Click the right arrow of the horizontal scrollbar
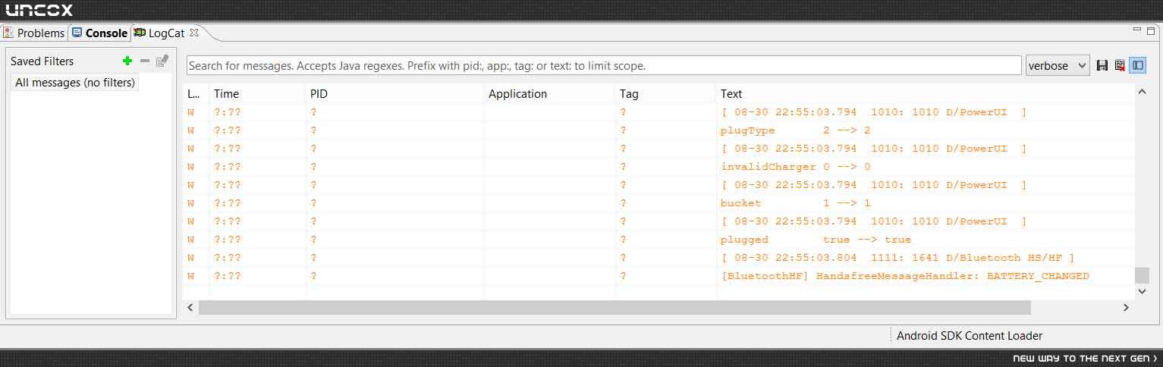 click(1126, 307)
